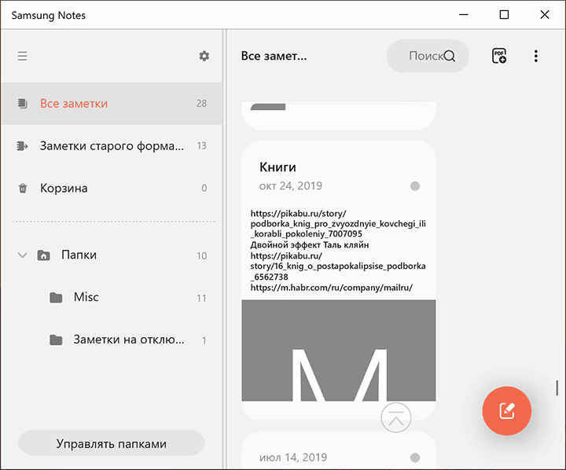The height and width of the screenshot is (470, 566).
Task: Open the Книги note card
Action: coord(339,280)
